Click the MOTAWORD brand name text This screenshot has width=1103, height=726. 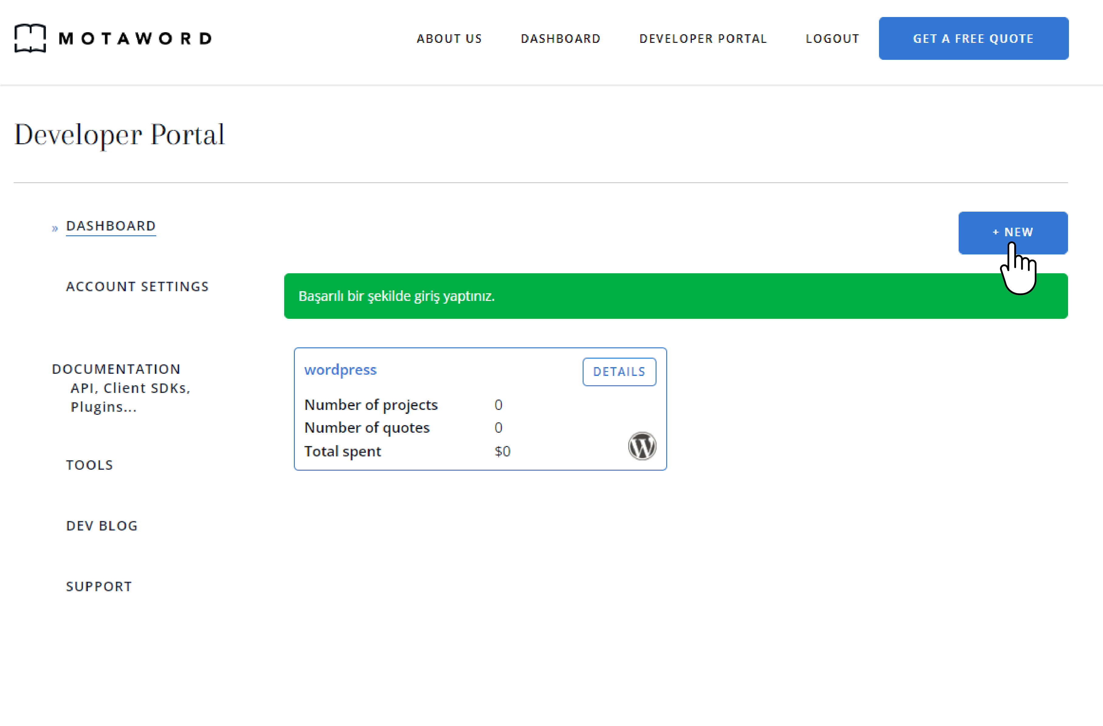[x=135, y=39]
